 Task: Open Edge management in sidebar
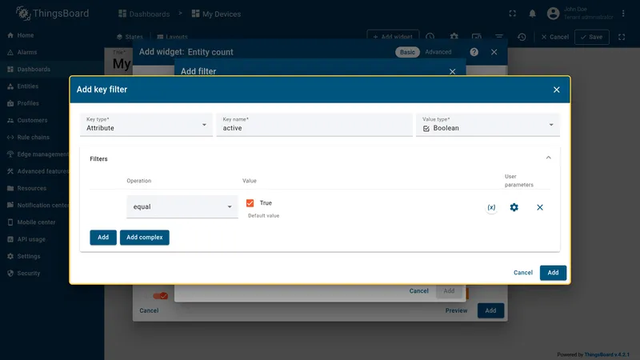click(43, 154)
